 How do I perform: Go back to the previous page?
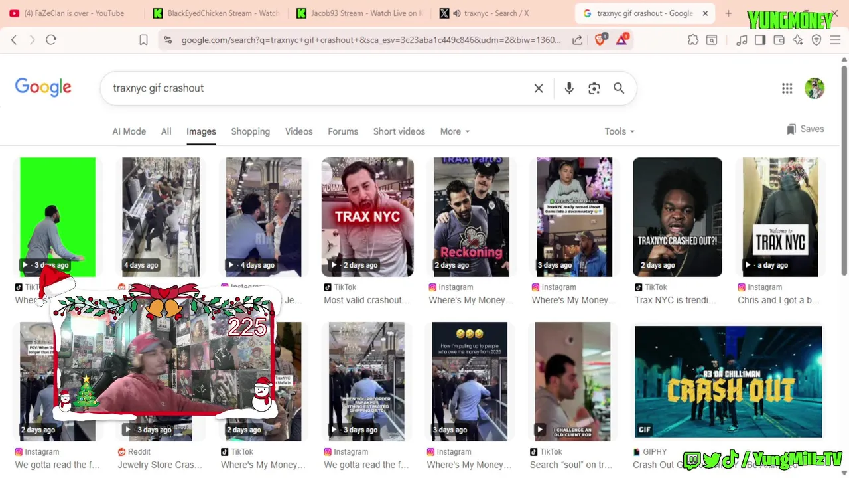(x=14, y=40)
